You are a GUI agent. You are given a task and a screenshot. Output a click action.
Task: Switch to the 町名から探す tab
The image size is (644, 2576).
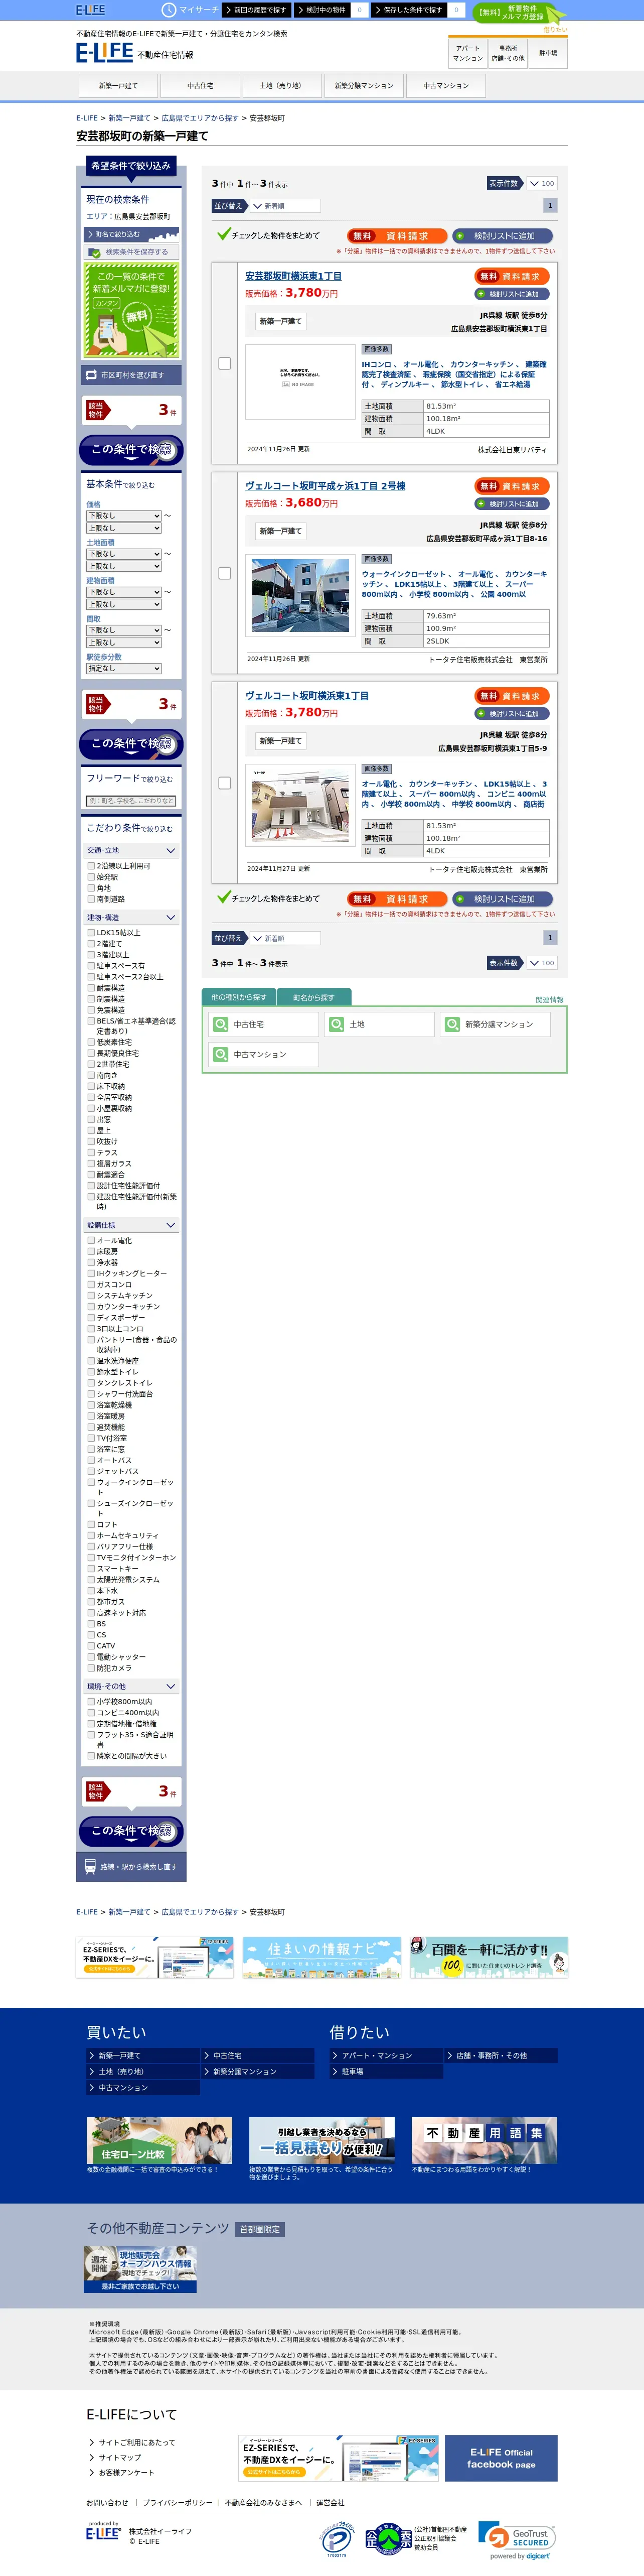coord(313,997)
